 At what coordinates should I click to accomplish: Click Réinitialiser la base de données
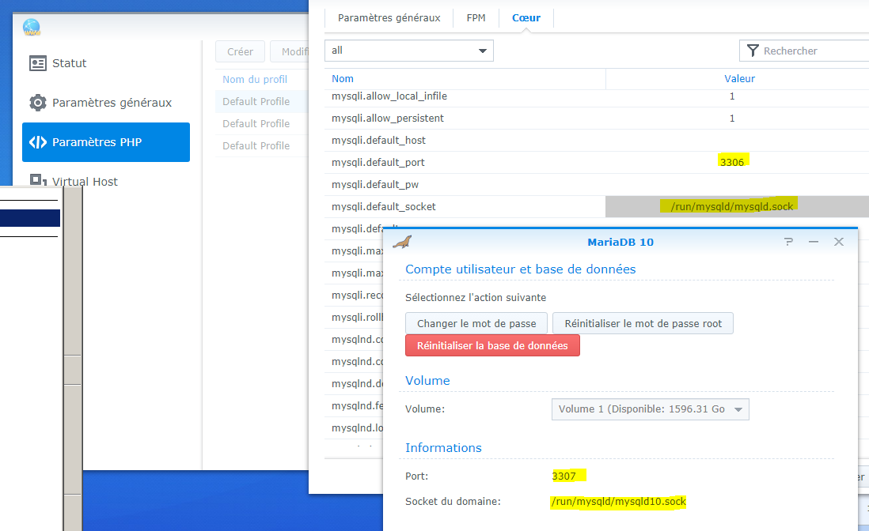click(492, 346)
